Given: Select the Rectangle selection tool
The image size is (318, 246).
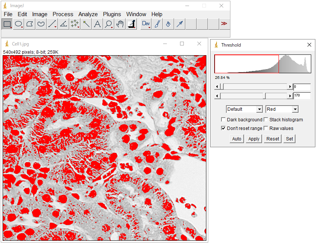Looking at the screenshot, I should 7,24.
